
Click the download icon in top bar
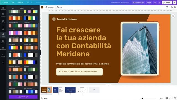(159, 2)
